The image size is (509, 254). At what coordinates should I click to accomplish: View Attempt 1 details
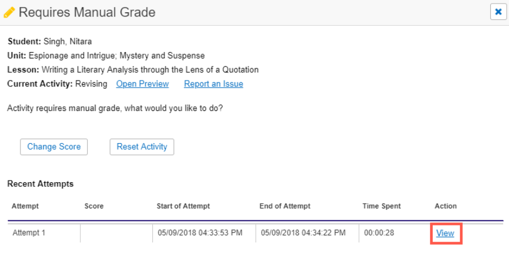[x=445, y=233]
